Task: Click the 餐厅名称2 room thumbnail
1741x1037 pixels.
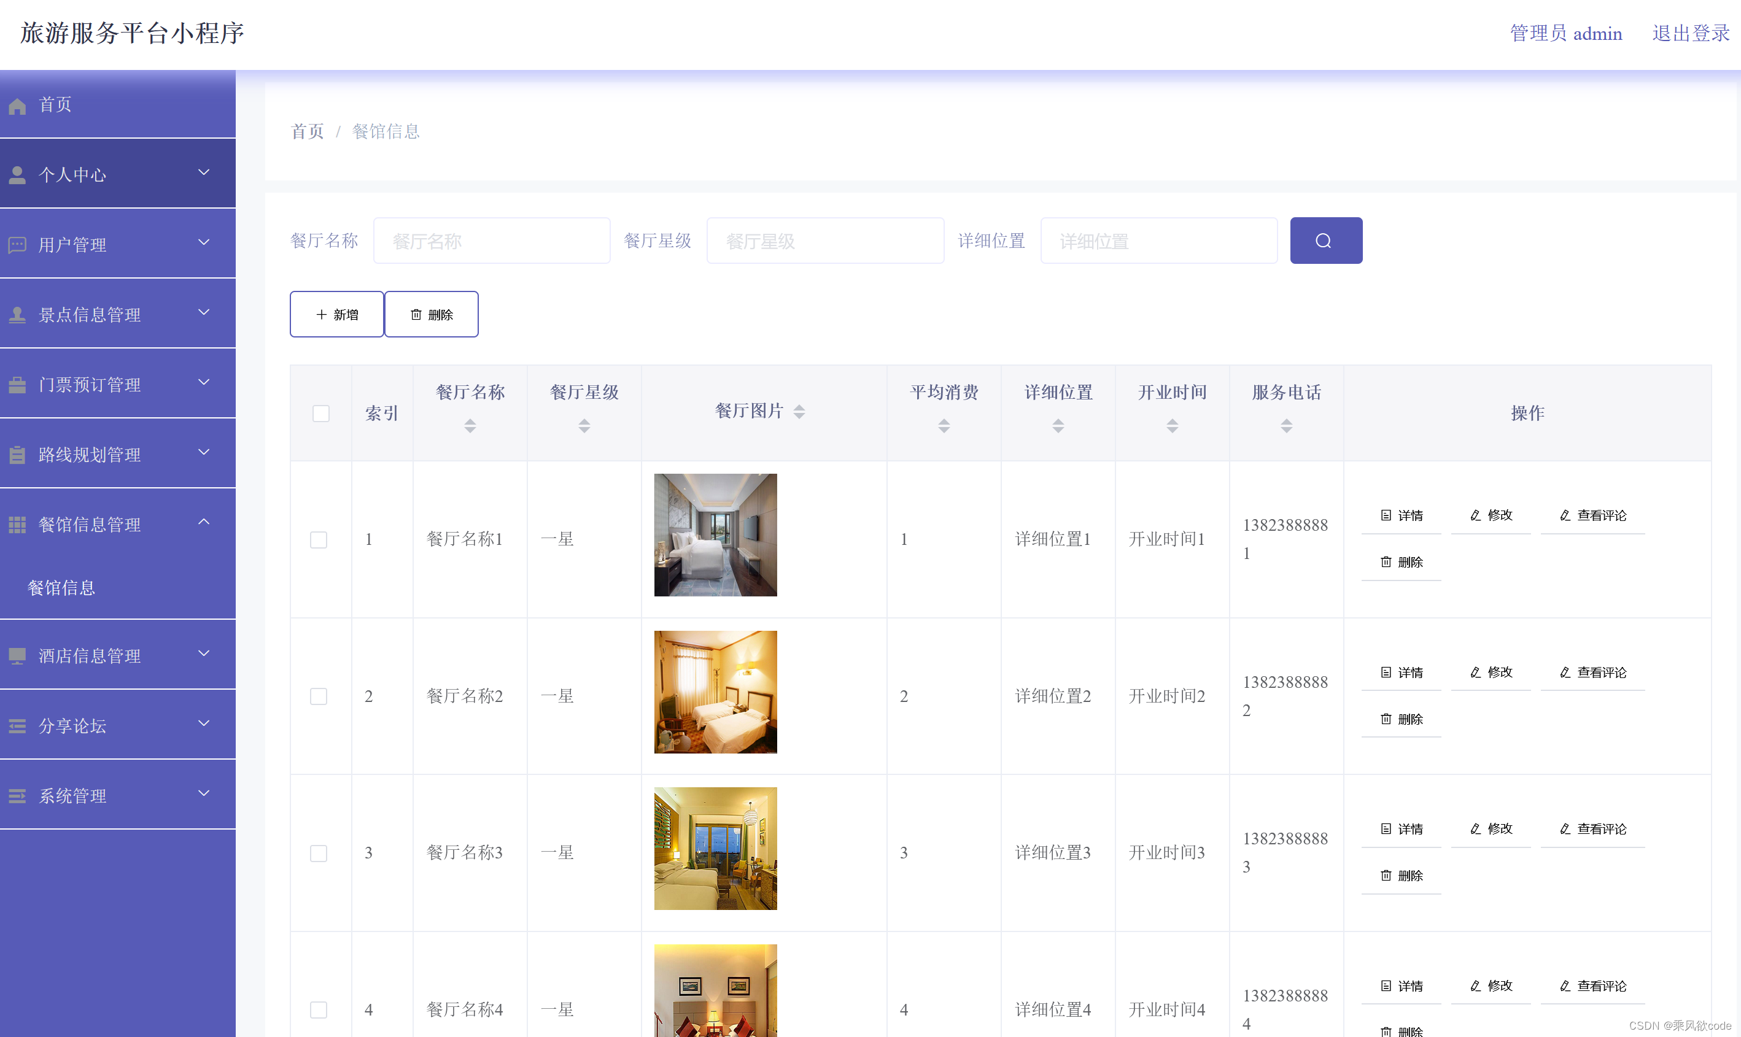Action: [x=715, y=692]
